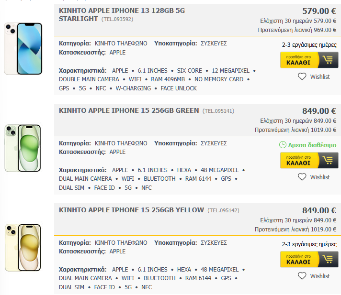
Task: Click the 579.00 € price of iPhone 13
Action: (x=319, y=11)
